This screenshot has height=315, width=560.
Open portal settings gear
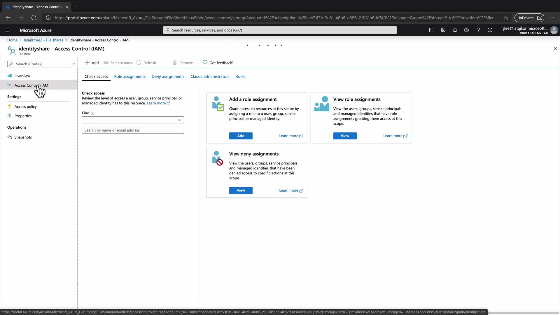(467, 30)
